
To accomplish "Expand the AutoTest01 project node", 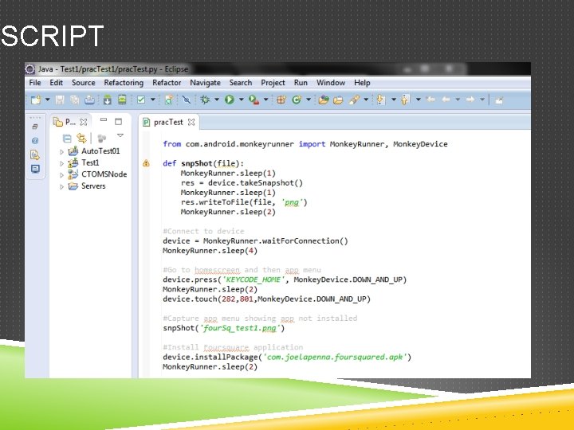I will [x=61, y=151].
